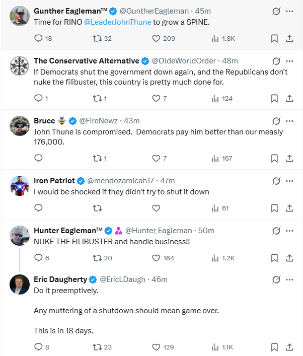Open Eric Daugherty's profile name
303x356 pixels.
[60, 279]
